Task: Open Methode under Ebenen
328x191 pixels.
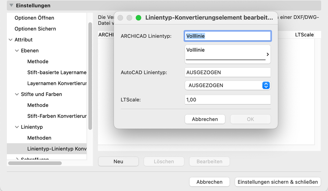Action: pyautogui.click(x=38, y=62)
